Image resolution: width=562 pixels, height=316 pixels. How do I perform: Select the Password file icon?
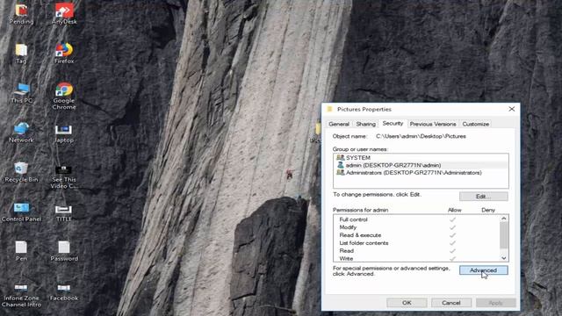[64, 250]
